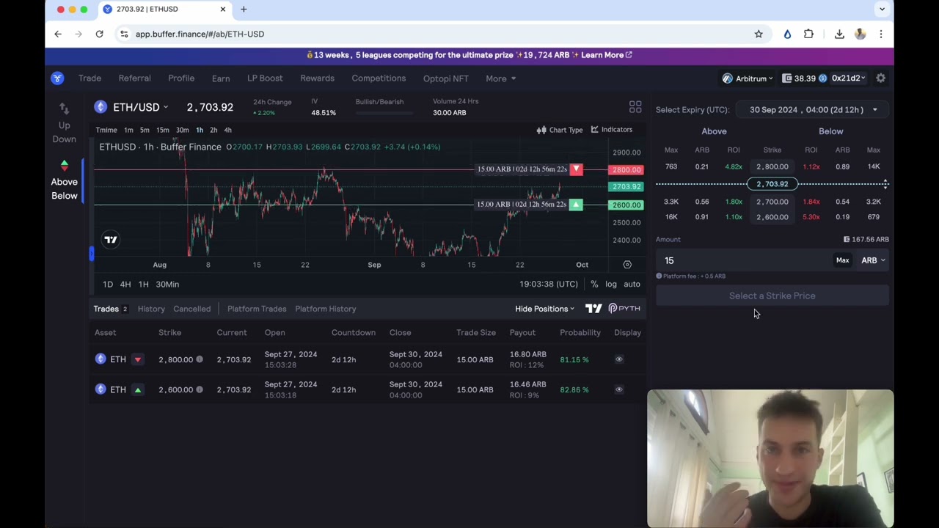Click current price marker 2,703.92 in strike table
The height and width of the screenshot is (528, 939).
coord(772,184)
